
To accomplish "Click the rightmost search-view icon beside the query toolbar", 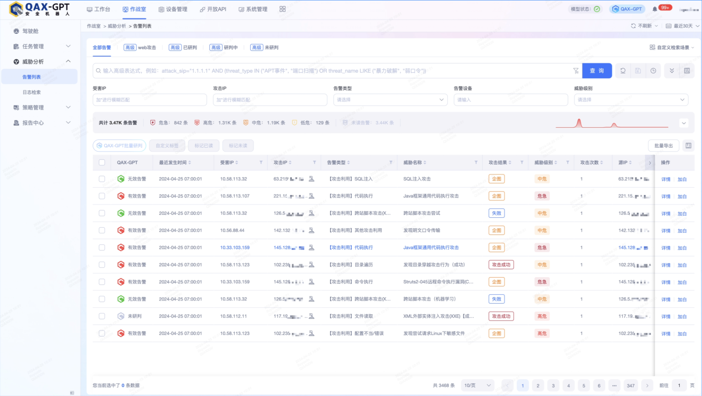I will (687, 71).
